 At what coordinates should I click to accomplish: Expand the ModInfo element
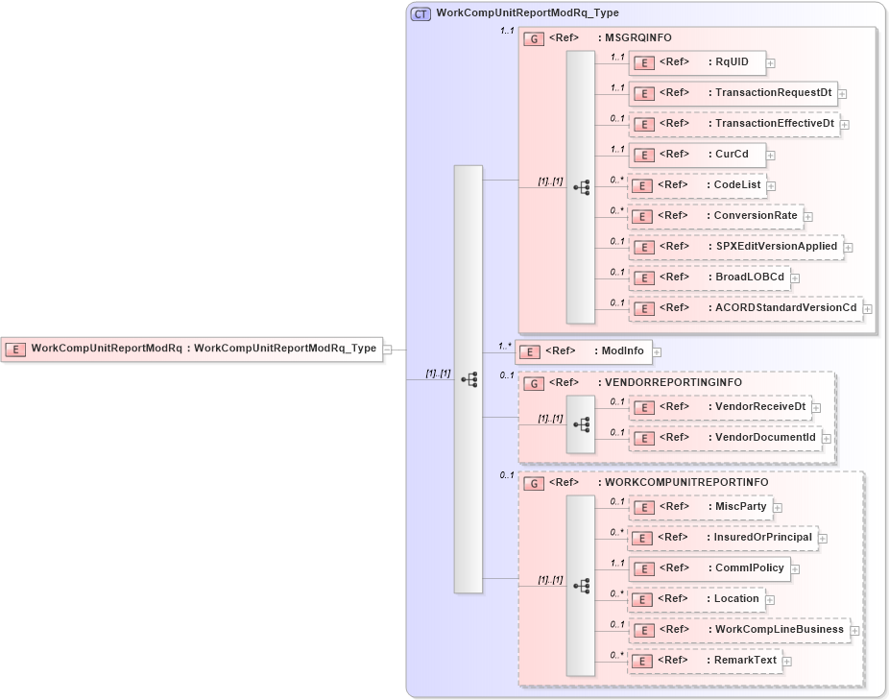pyautogui.click(x=657, y=351)
